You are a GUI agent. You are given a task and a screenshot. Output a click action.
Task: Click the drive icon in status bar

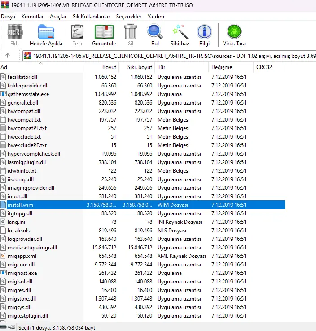[4, 327]
